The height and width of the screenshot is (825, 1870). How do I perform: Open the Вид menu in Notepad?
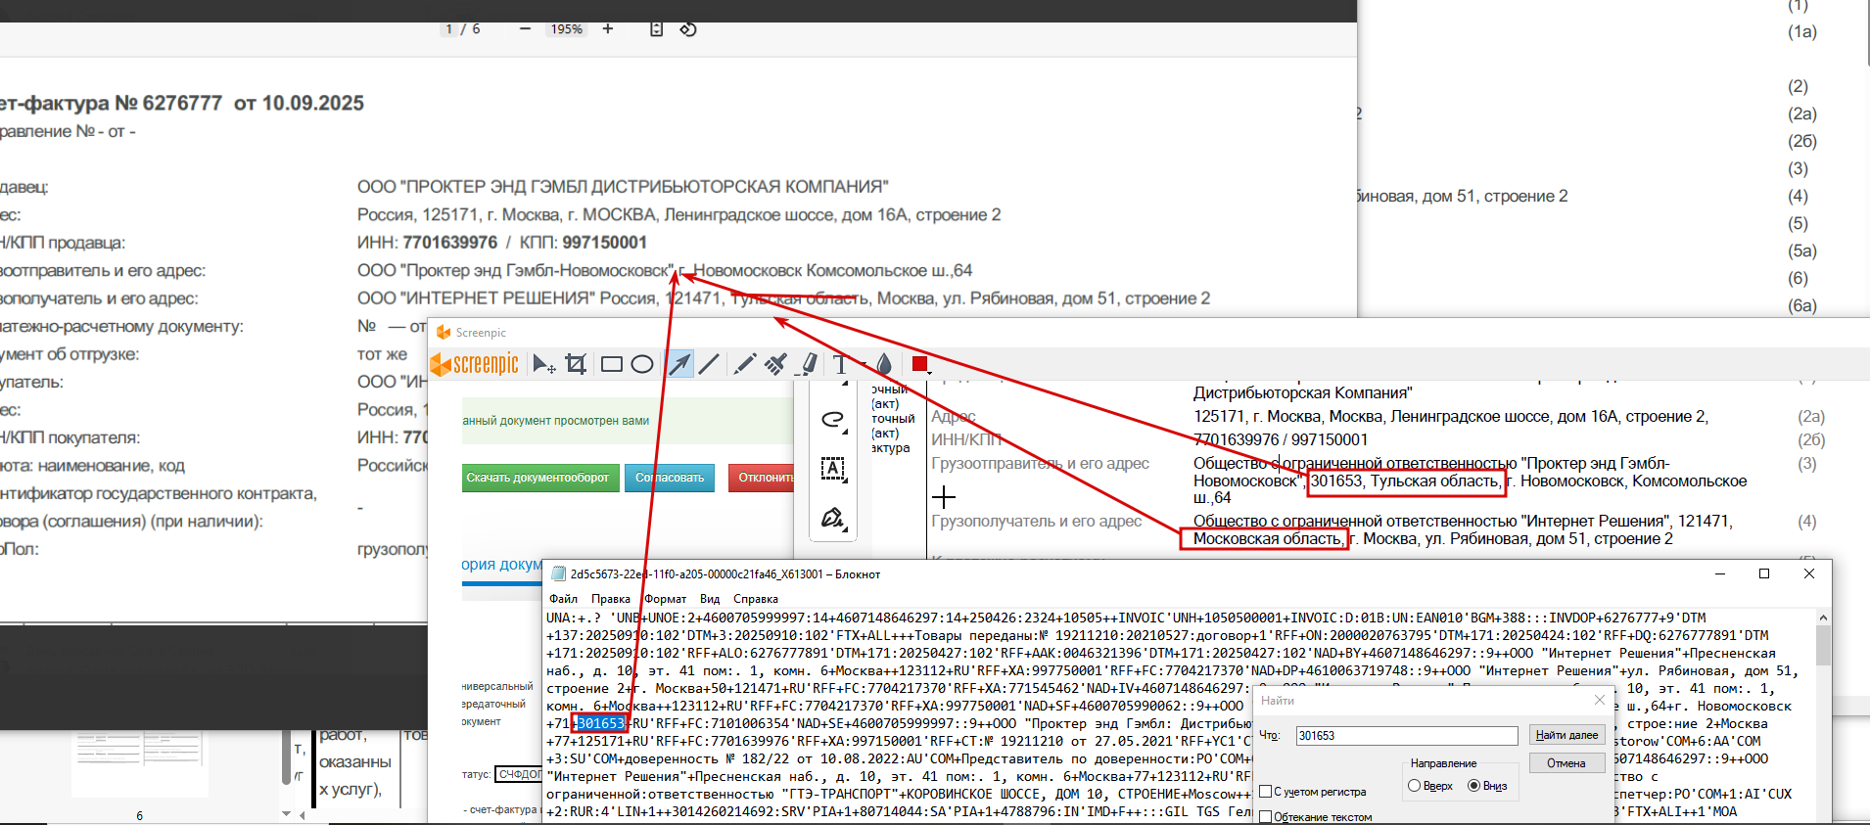[x=710, y=599]
